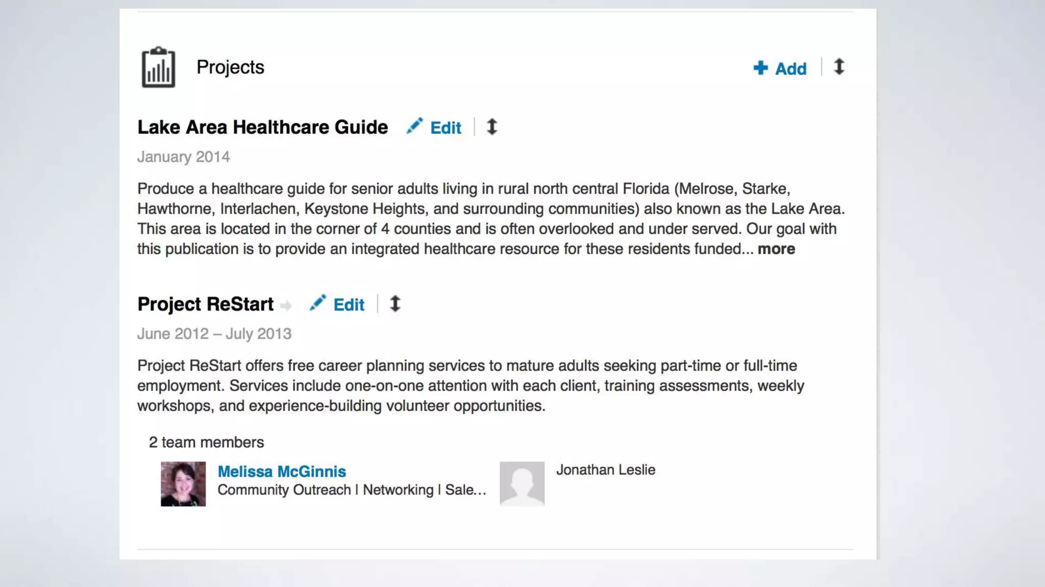The height and width of the screenshot is (587, 1045).
Task: Click pencil icon beside Project ReStart
Action: tap(317, 303)
